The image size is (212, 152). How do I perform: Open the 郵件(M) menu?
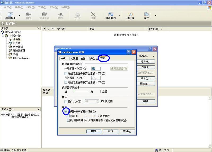(54, 7)
